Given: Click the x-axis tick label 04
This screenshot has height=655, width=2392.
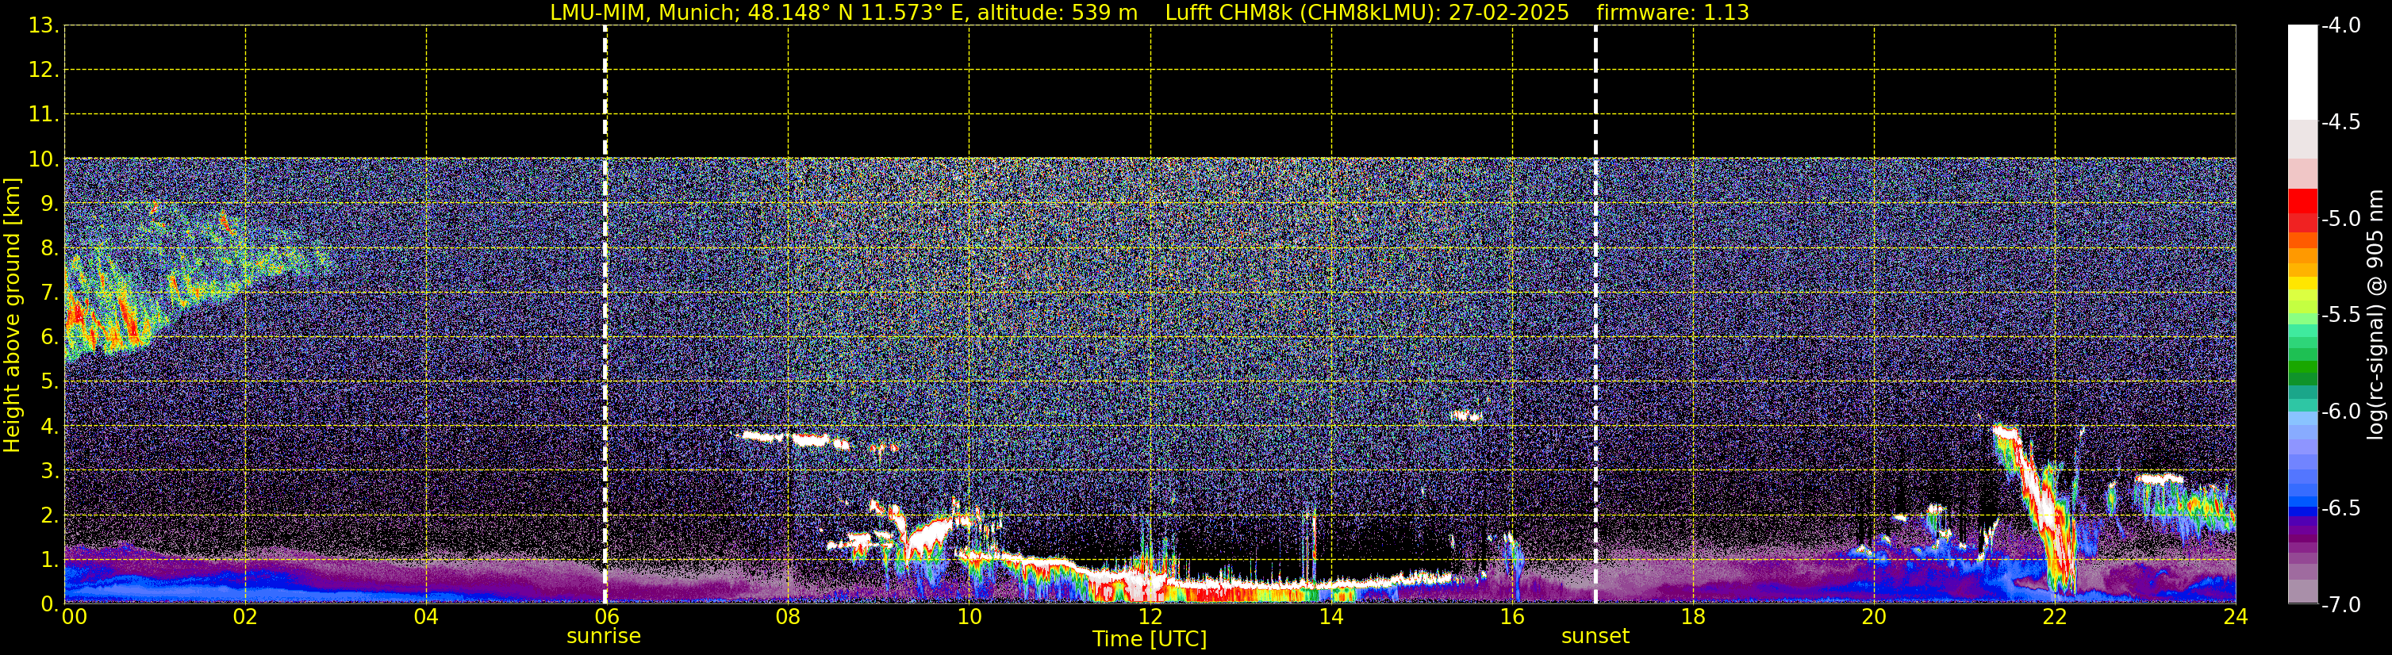Looking at the screenshot, I should (x=426, y=617).
